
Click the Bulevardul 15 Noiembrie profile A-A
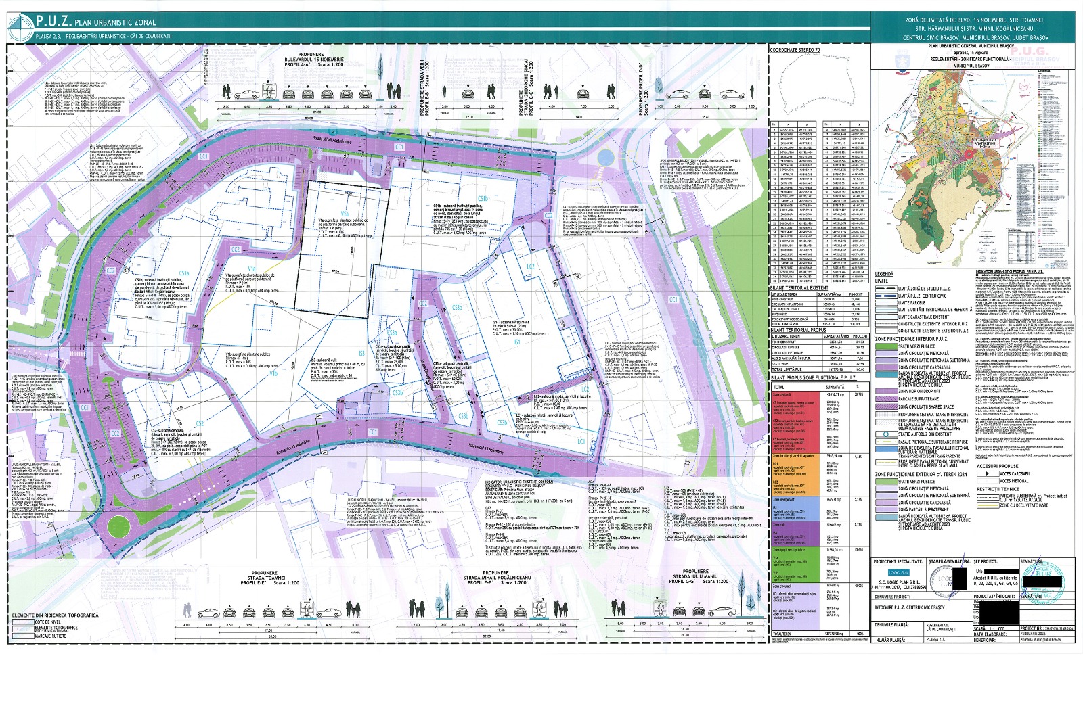click(x=311, y=89)
